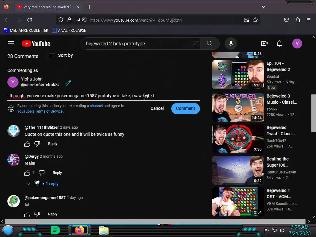Dislike the comment by @The_111thBlitzer
Viewport: 316px width, 237px height.
(x=37, y=144)
